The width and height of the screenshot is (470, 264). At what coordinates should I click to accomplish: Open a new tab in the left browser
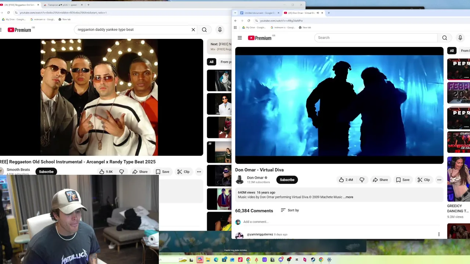tap(88, 5)
